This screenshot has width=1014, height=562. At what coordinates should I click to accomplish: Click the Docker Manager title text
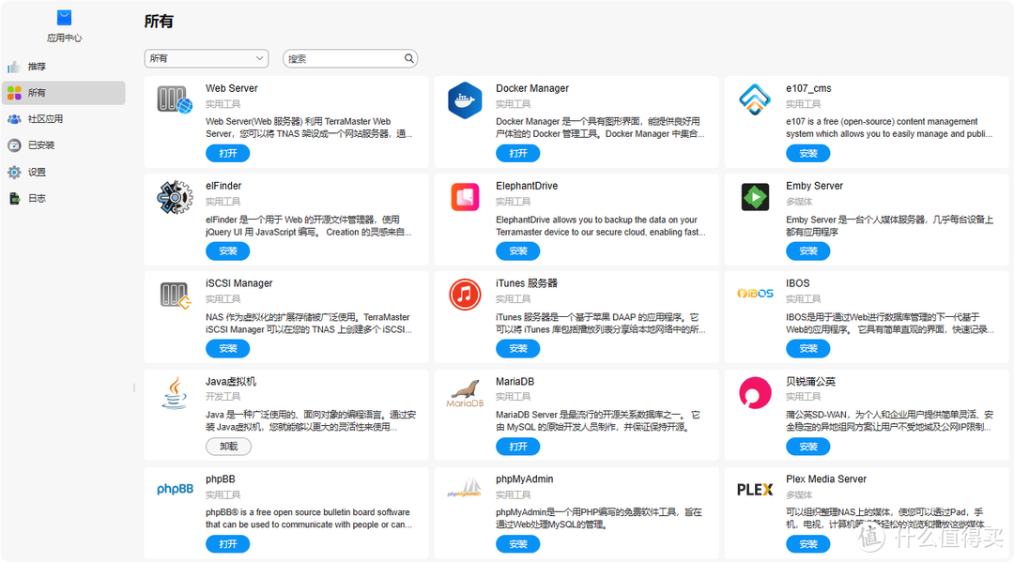coord(532,88)
